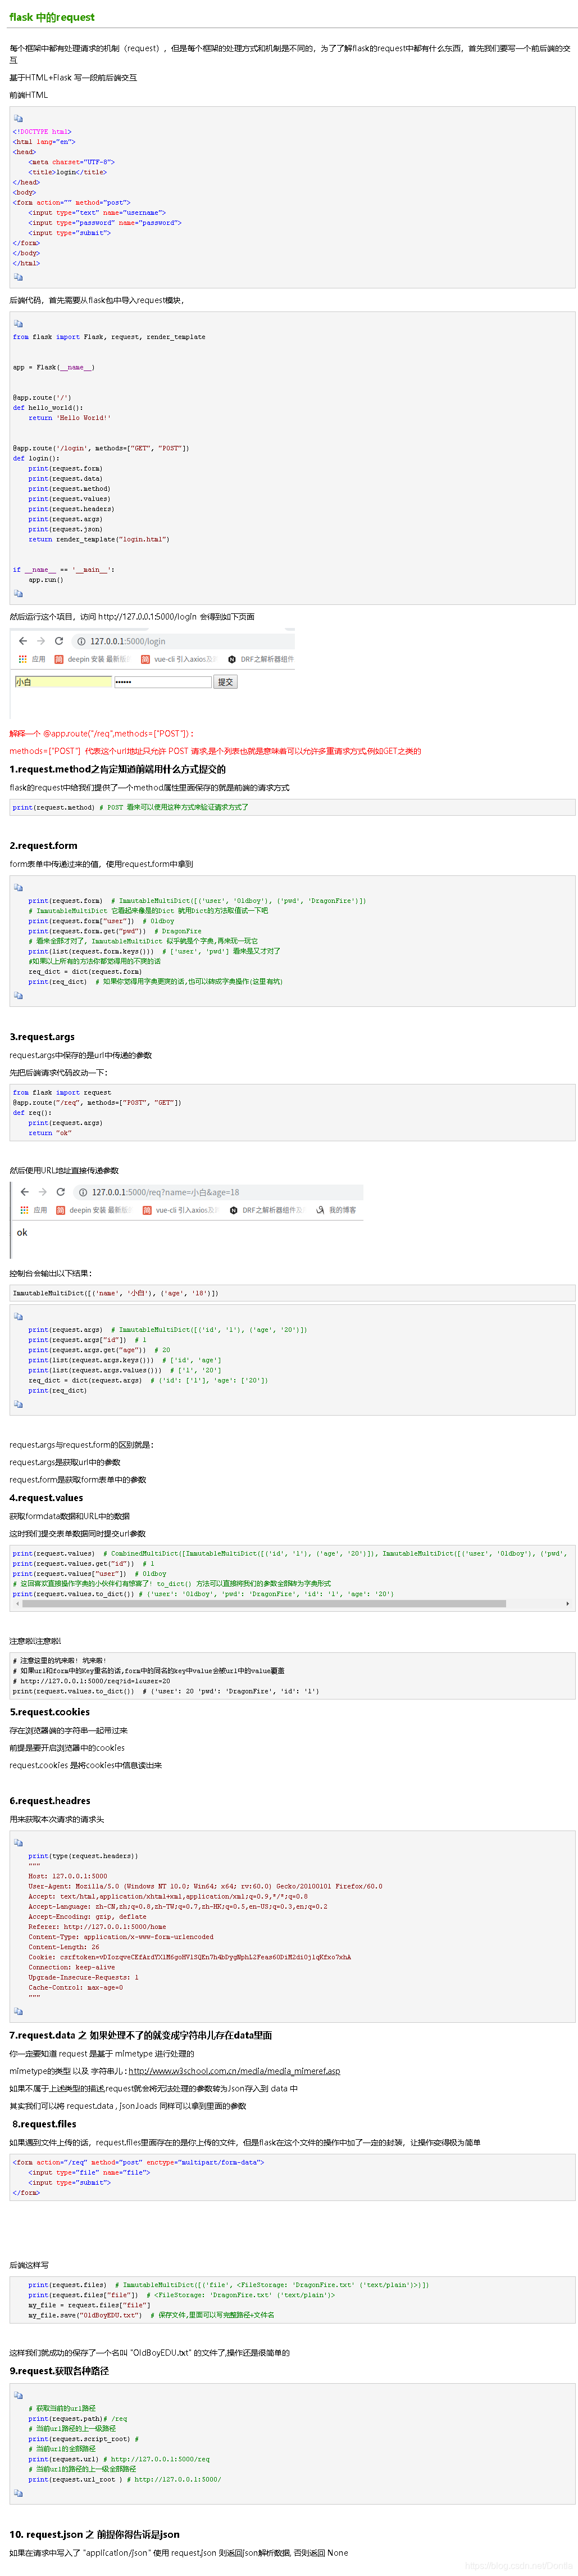Image resolution: width=578 pixels, height=2576 pixels.
Task: Click copy-code icon below print(req_dict) in request.form block
Action: [x=18, y=995]
